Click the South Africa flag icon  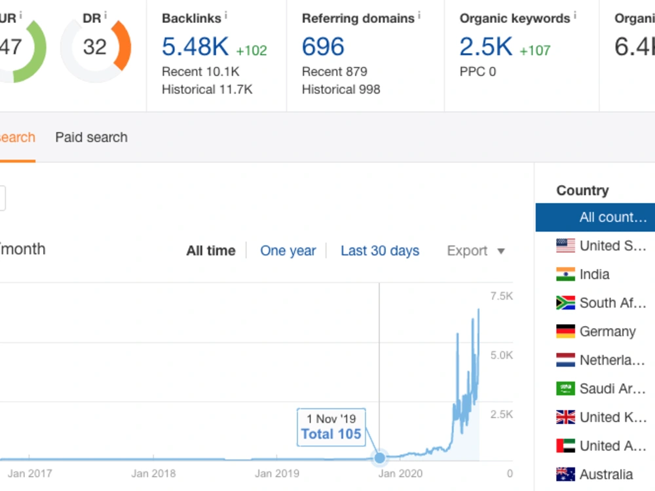point(565,302)
